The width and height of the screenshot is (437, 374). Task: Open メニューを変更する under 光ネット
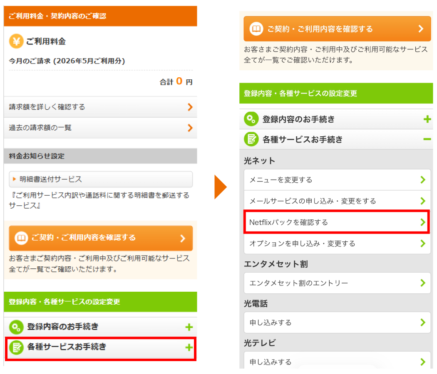point(337,180)
